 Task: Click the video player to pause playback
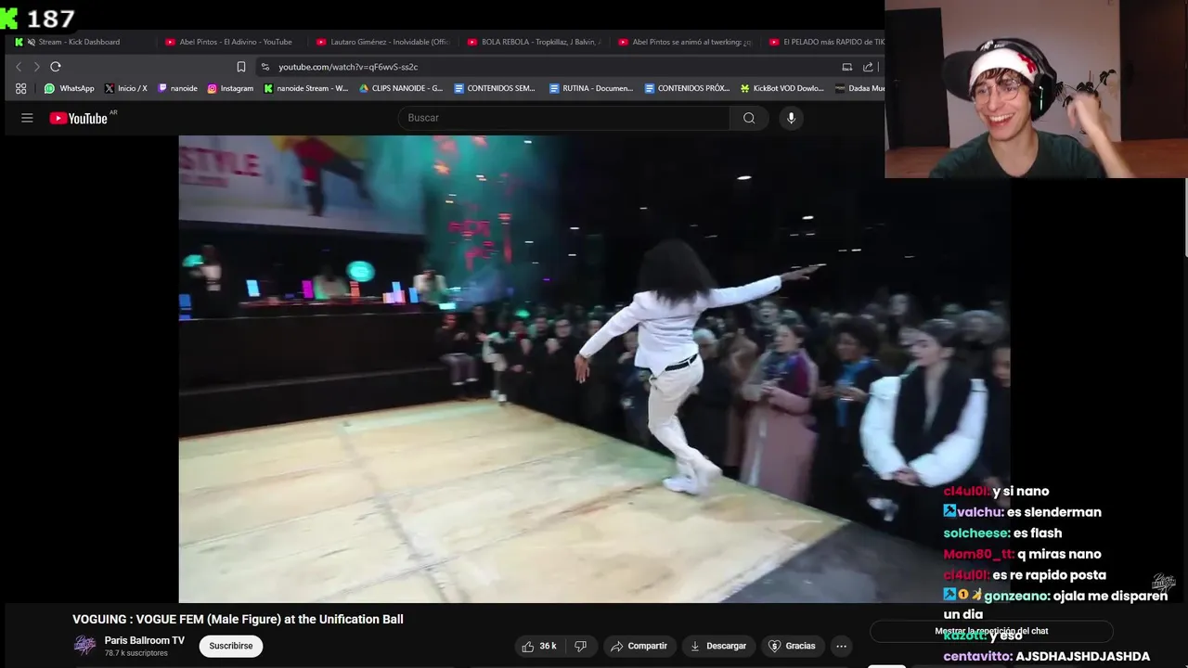(594, 369)
